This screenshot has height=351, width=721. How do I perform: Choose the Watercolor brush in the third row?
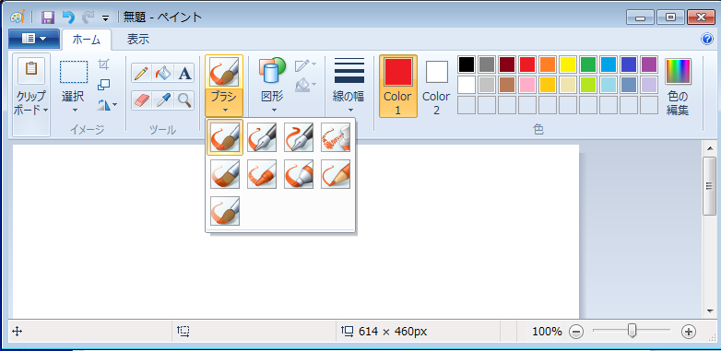[x=225, y=210]
